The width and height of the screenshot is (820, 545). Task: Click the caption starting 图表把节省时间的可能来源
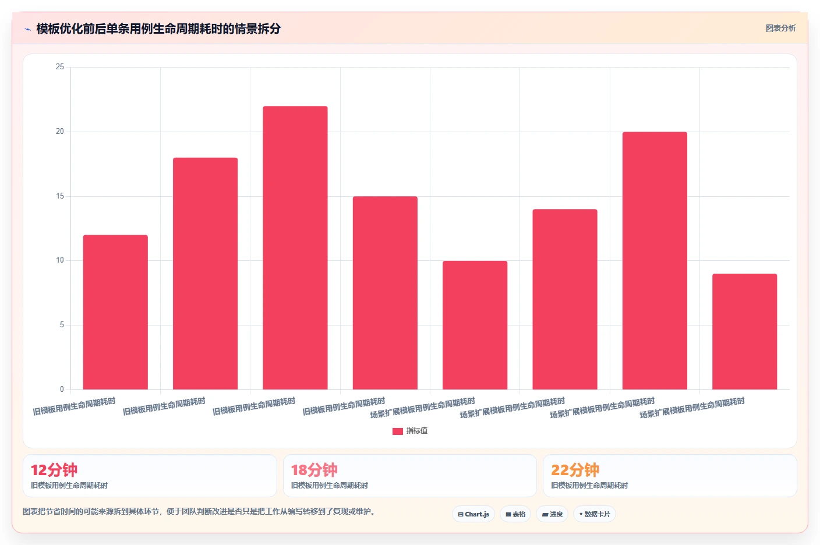click(x=200, y=511)
